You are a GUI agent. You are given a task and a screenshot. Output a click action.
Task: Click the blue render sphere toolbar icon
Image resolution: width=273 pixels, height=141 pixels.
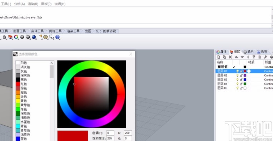tap(34, 37)
